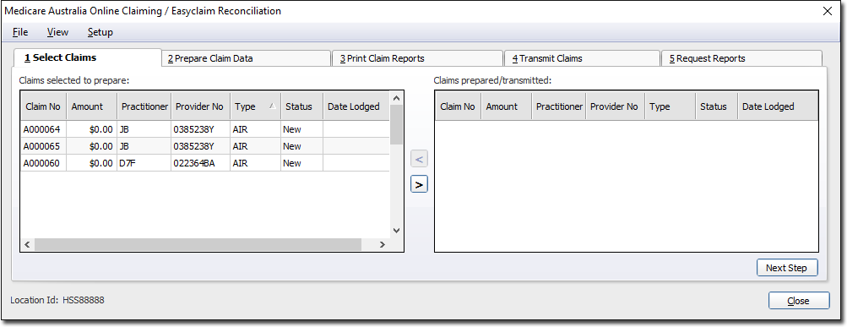Open the View menu
Viewport: 847px width, 327px height.
click(57, 32)
